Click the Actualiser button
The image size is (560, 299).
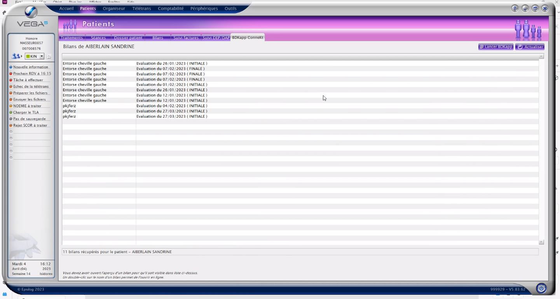530,47
